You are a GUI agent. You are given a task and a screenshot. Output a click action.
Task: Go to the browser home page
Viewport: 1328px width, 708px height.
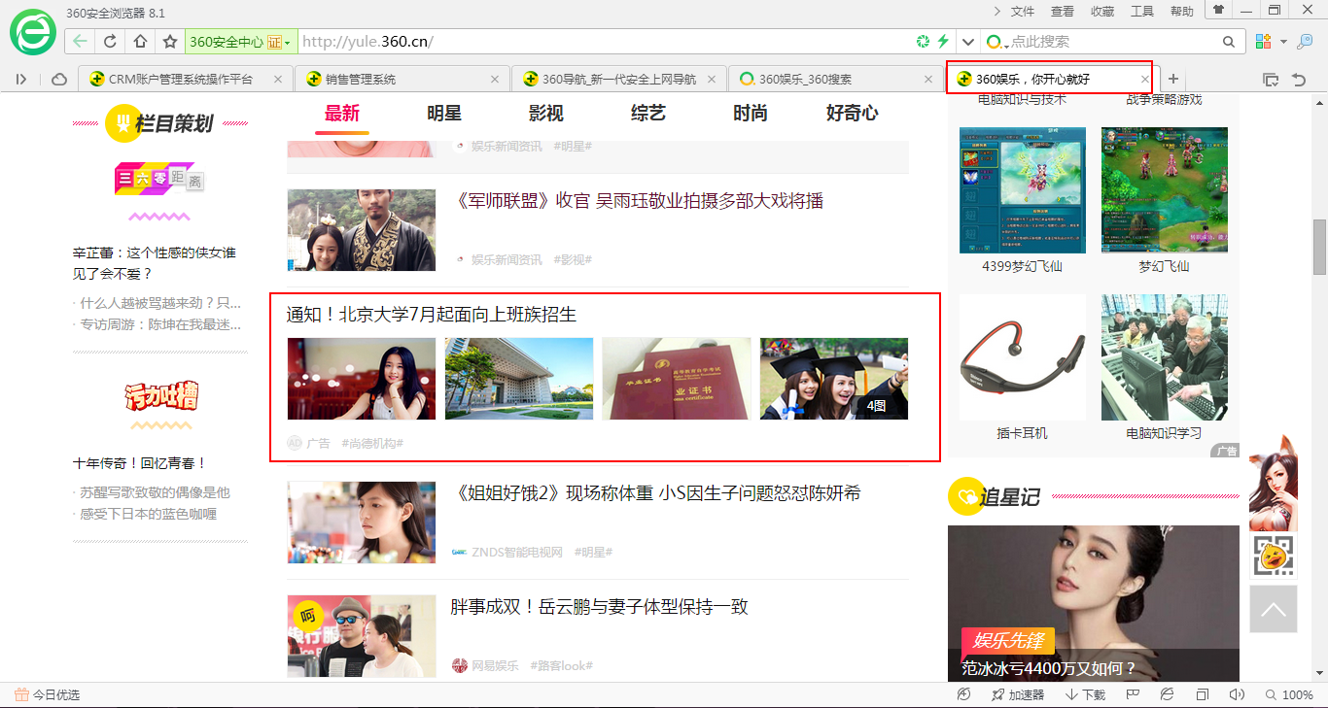tap(140, 42)
